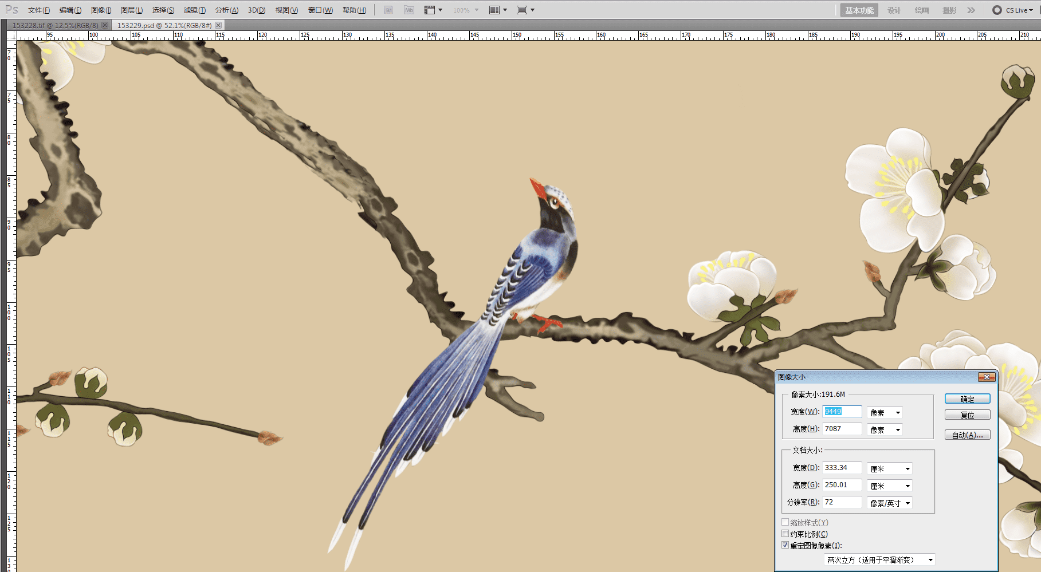Open the 窗口(W) menu
Image resolution: width=1041 pixels, height=572 pixels.
click(320, 10)
